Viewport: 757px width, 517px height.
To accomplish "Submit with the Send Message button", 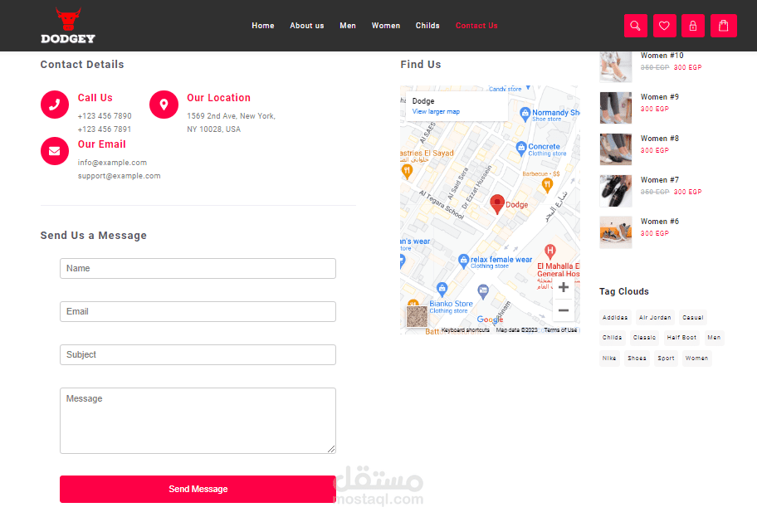I will pyautogui.click(x=198, y=489).
